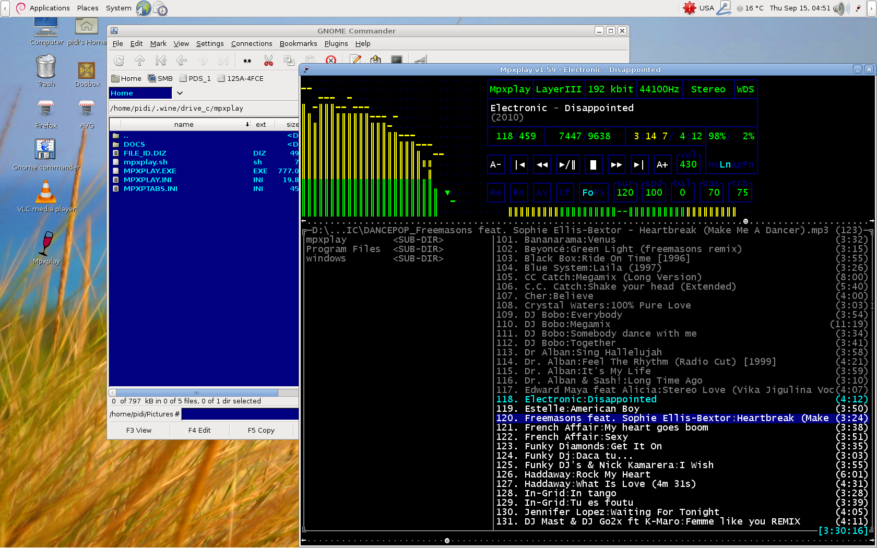
Task: Open the Bookmarks menu
Action: [298, 43]
